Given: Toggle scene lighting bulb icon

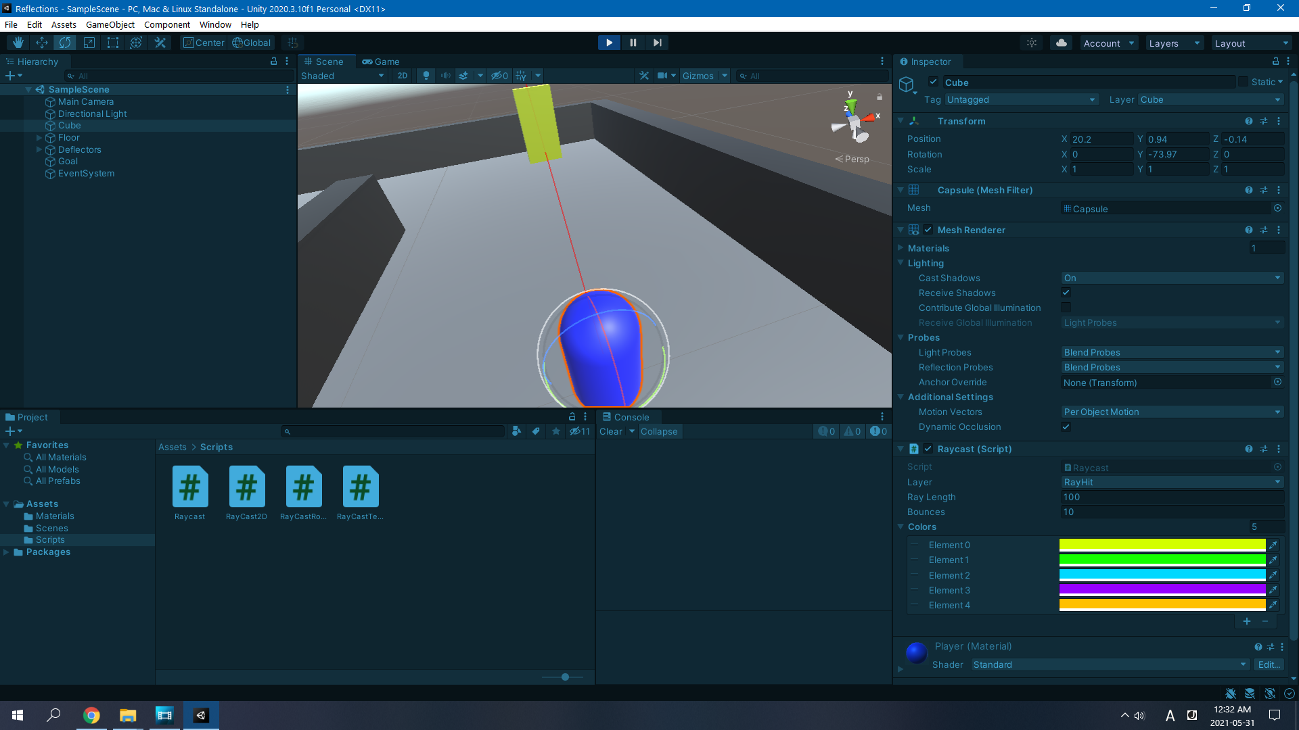Looking at the screenshot, I should (426, 76).
